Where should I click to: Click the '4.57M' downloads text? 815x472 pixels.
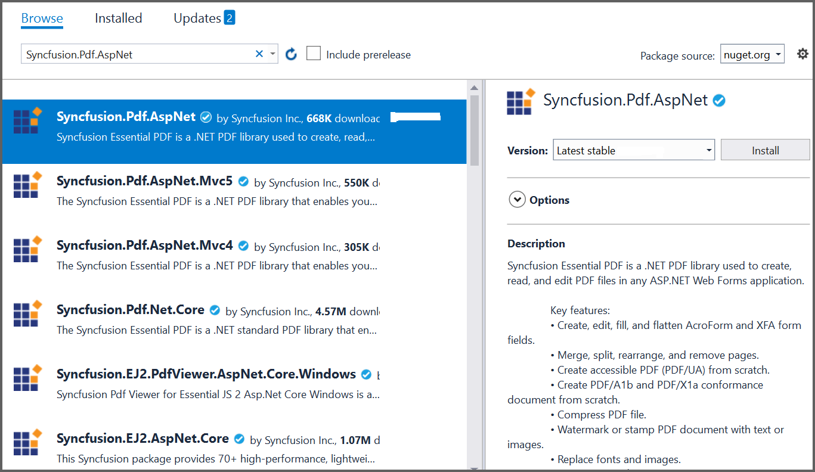(x=330, y=311)
